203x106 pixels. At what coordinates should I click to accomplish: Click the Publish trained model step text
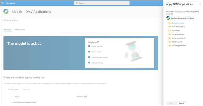pyautogui.click(x=99, y=57)
